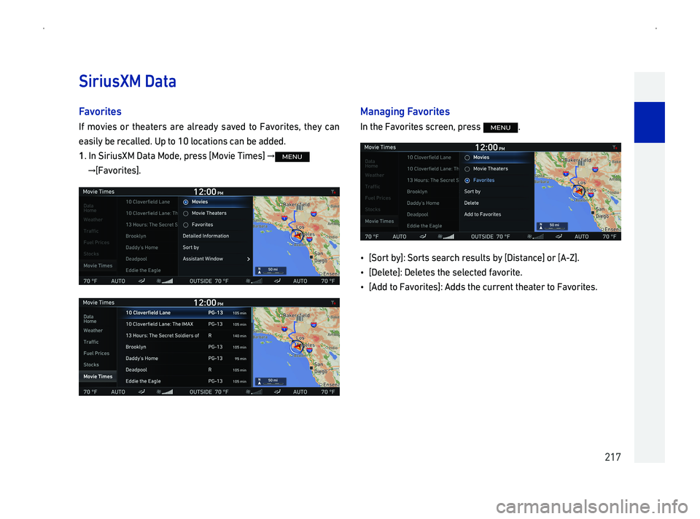Select Brooklyn row with PG-13 rating
The width and height of the screenshot is (700, 519).
[184, 347]
